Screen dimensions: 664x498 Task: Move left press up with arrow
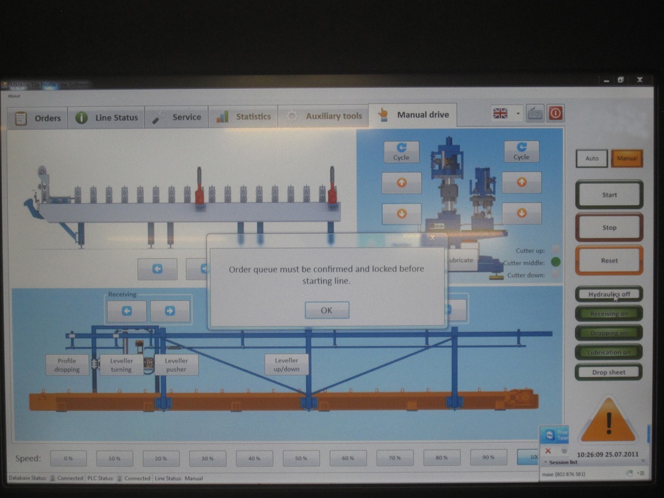pyautogui.click(x=402, y=183)
